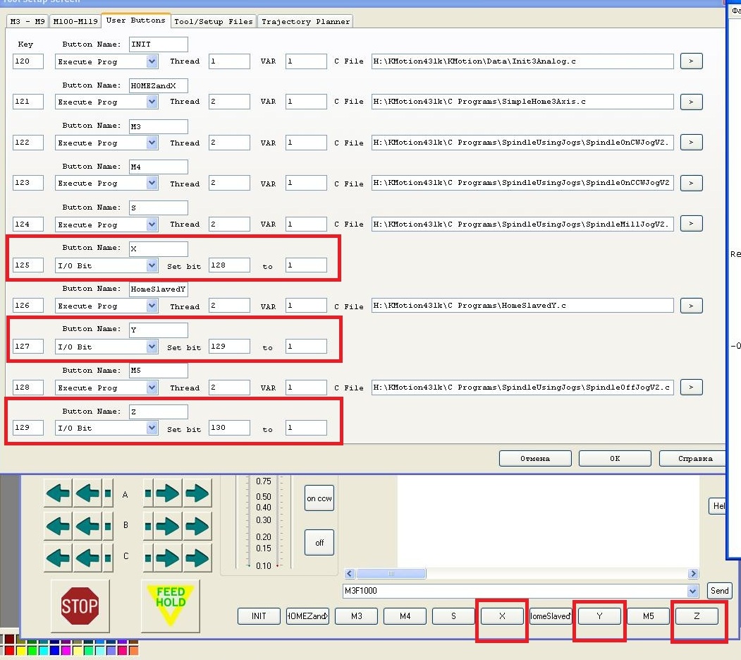Confirm the setup with OK button
This screenshot has height=660, width=741.
click(x=615, y=458)
